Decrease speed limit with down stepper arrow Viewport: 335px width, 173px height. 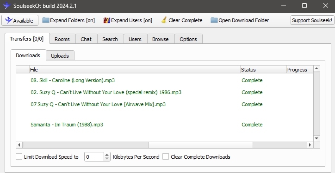pos(107,159)
